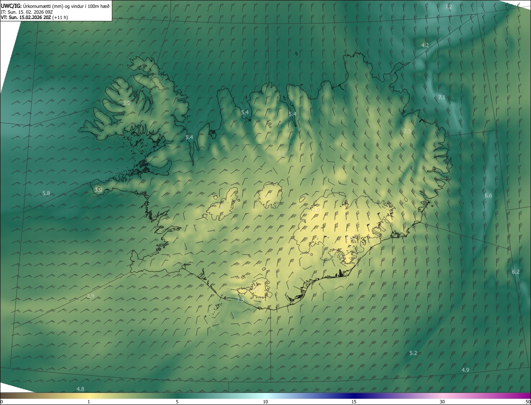
Task: Select the "IT: Sun. 15. 02. 2026 09Z" line
Action: 27,12
